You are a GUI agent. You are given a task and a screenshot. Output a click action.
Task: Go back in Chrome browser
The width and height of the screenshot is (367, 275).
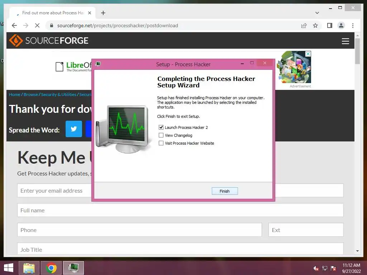(14, 25)
